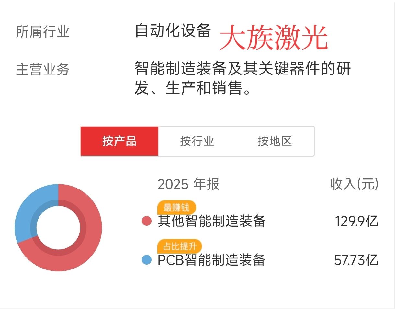
Task: Open the 按地区 tab
Action: coord(275,141)
